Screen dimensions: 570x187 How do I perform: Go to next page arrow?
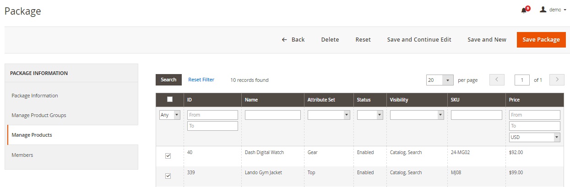click(x=556, y=80)
